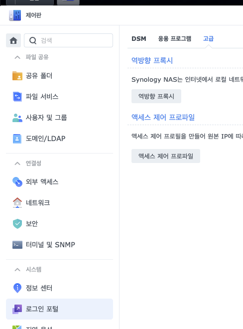Click the Synology NAS description text
The image size is (243, 329).
click(187, 80)
